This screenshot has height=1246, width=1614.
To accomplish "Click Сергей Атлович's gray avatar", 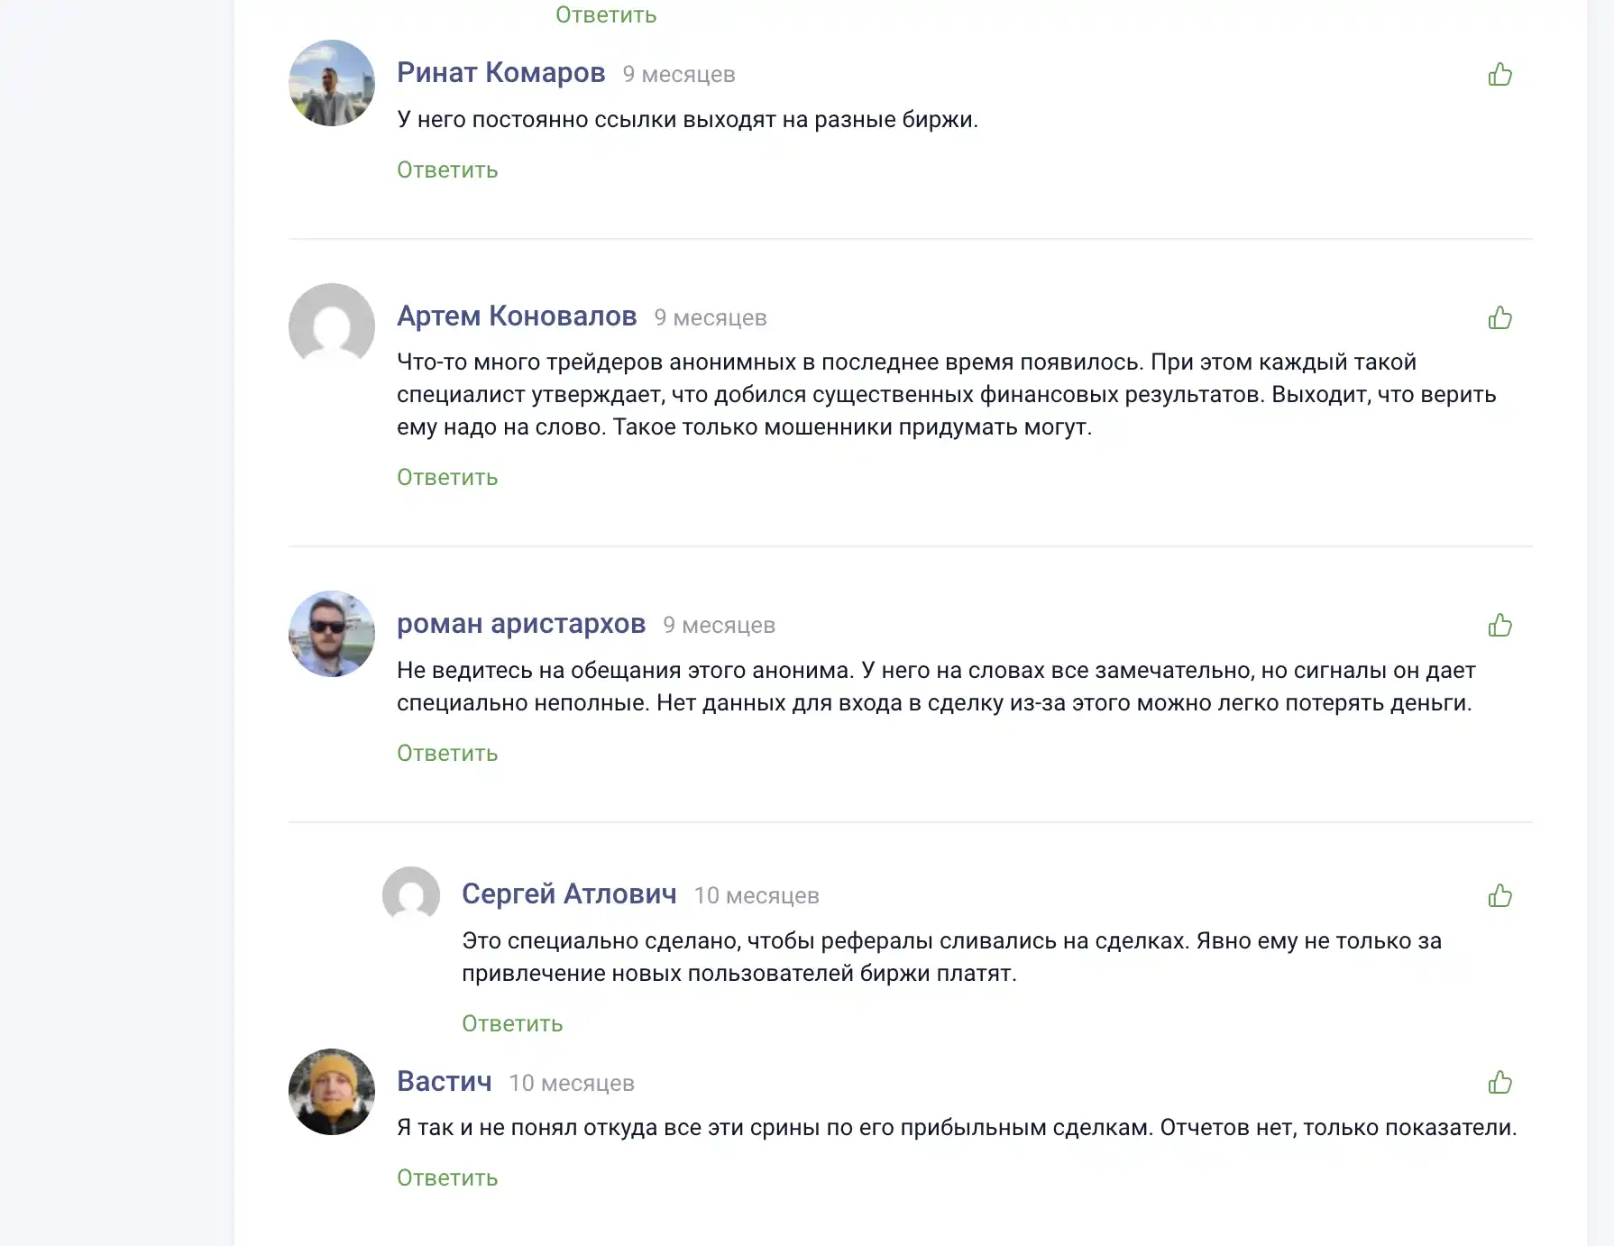I will pyautogui.click(x=411, y=895).
